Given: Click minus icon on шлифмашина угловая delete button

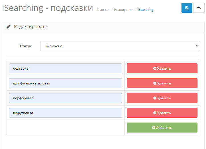Looking at the screenshot, I should 155,83.
